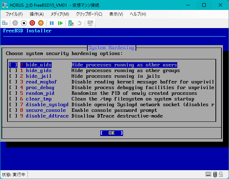Click the mouse icon in status bar
229x179 pixels.
215,174
